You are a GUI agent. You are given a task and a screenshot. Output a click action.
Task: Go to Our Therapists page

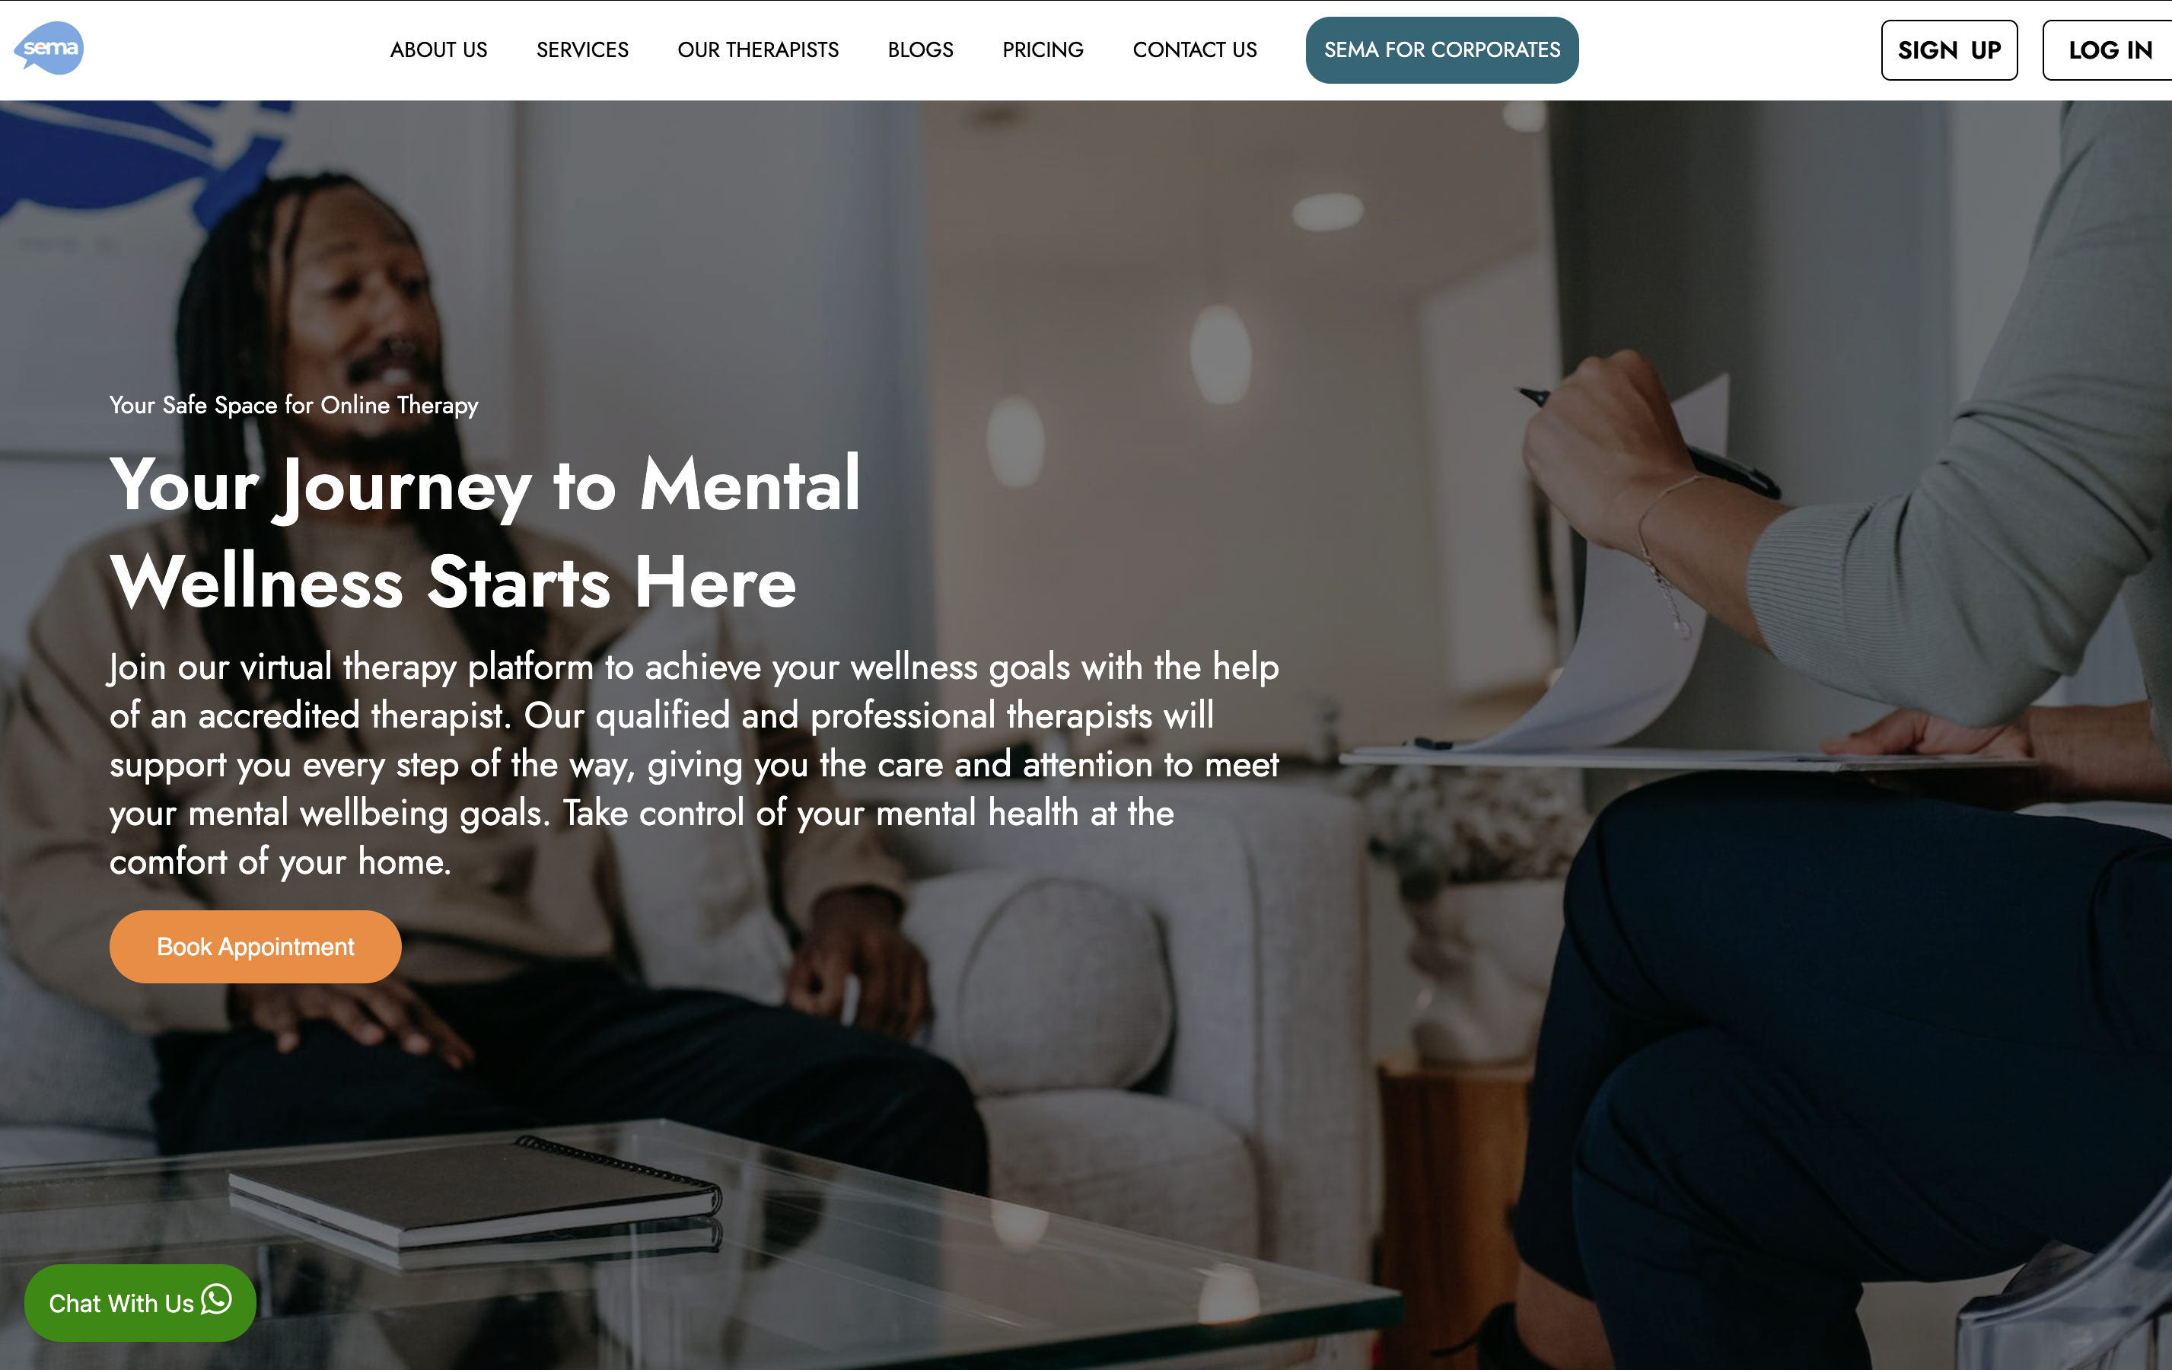(x=758, y=49)
